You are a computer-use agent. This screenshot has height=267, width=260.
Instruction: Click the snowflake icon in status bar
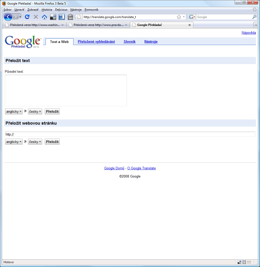click(244, 262)
